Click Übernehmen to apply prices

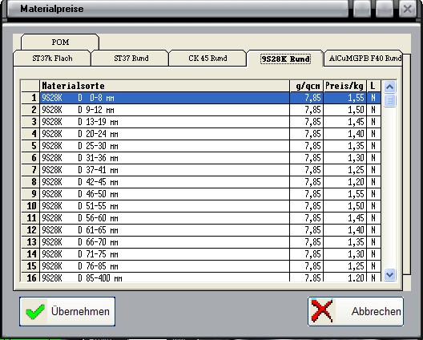[67, 311]
